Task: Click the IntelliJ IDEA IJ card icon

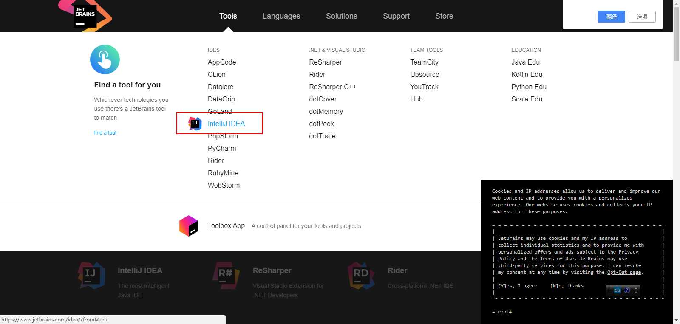Action: coord(91,276)
